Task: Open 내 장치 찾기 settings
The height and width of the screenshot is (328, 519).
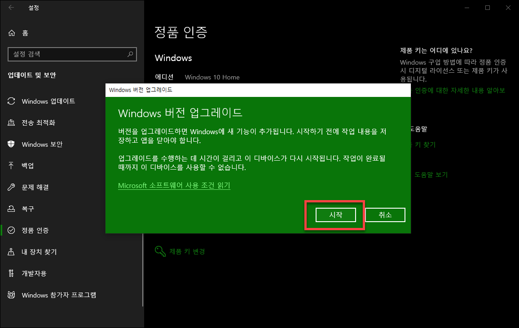Action: pyautogui.click(x=39, y=252)
